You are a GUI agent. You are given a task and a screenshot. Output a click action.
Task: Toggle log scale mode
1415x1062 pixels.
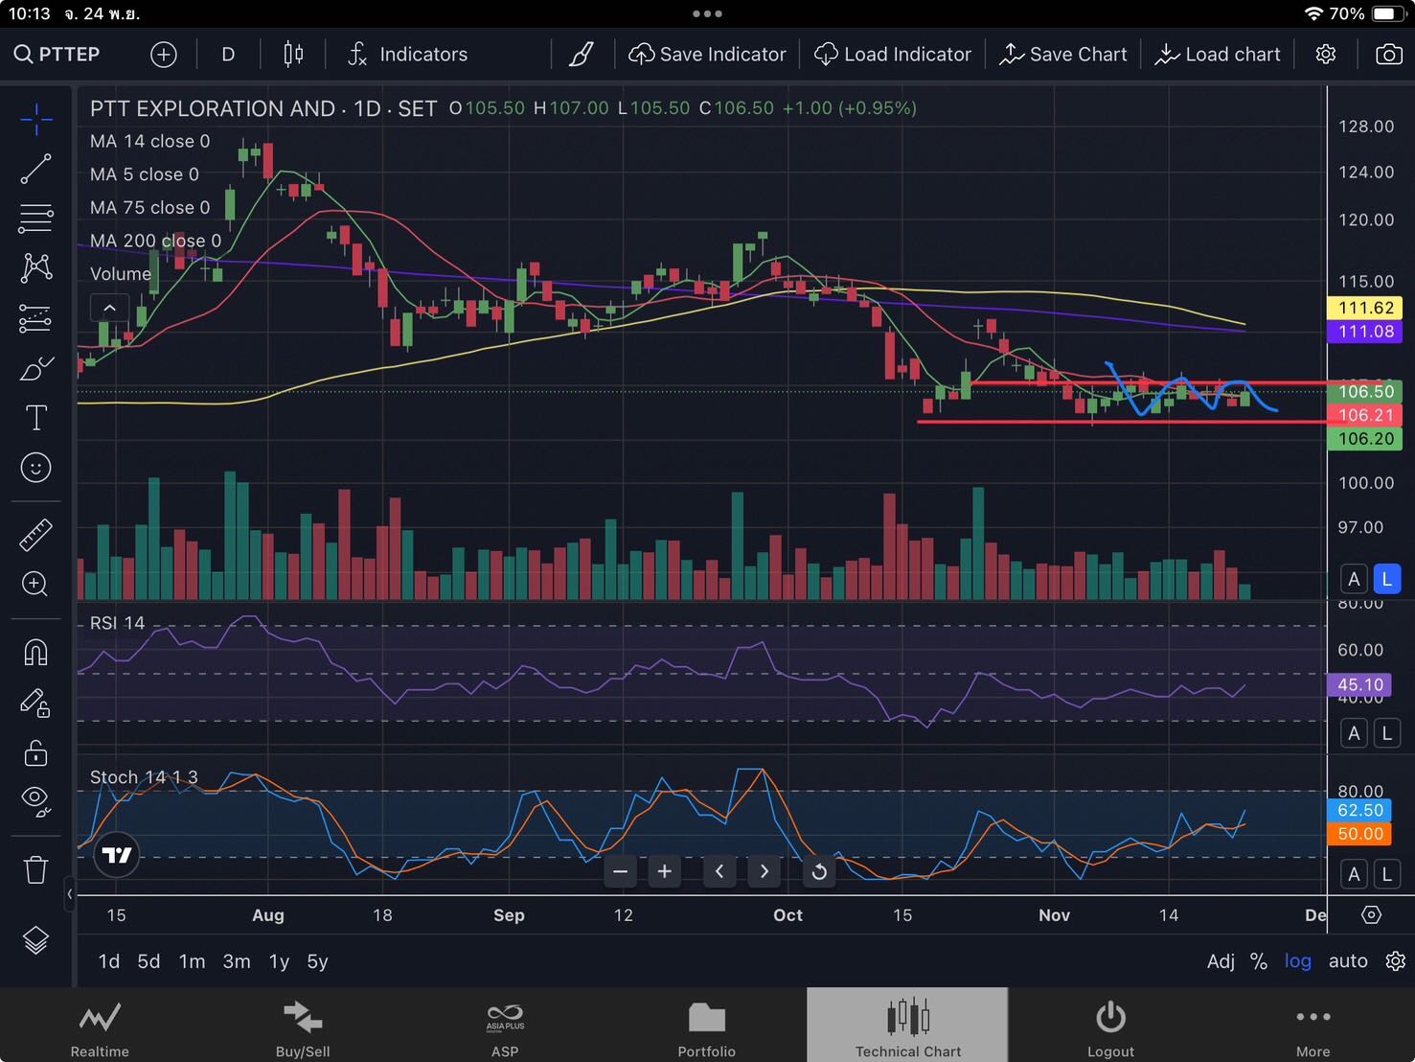[1298, 961]
